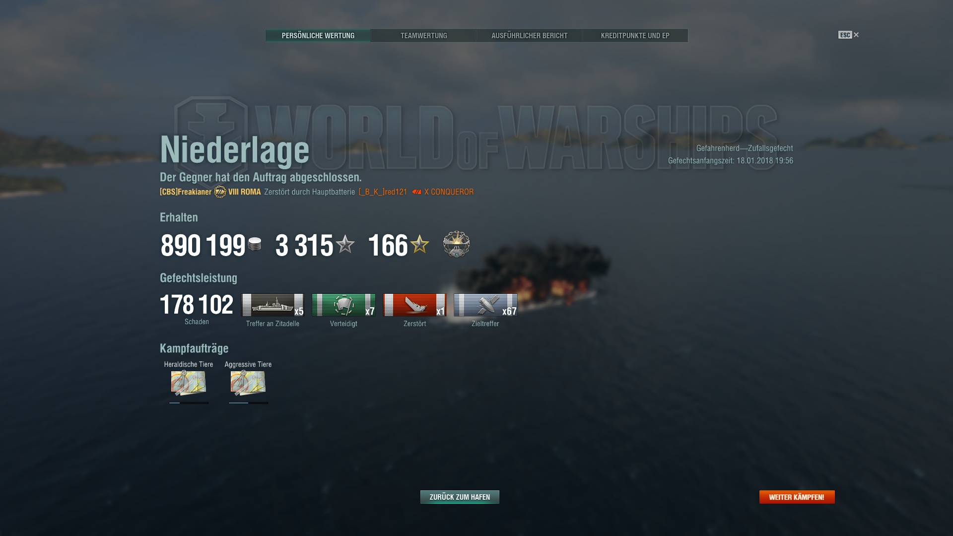
Task: Click the Zieltreffer ribbon icon
Action: [x=485, y=305]
